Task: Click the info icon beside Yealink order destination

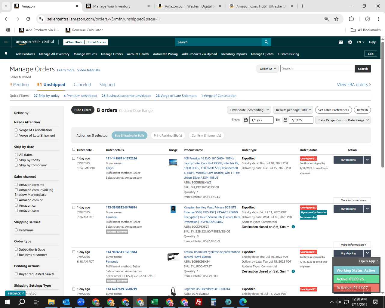Action: click(x=293, y=271)
